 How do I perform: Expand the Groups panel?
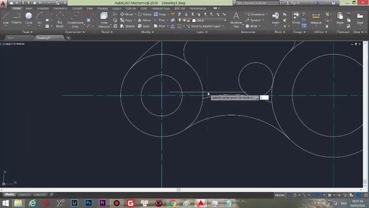[x=299, y=32]
